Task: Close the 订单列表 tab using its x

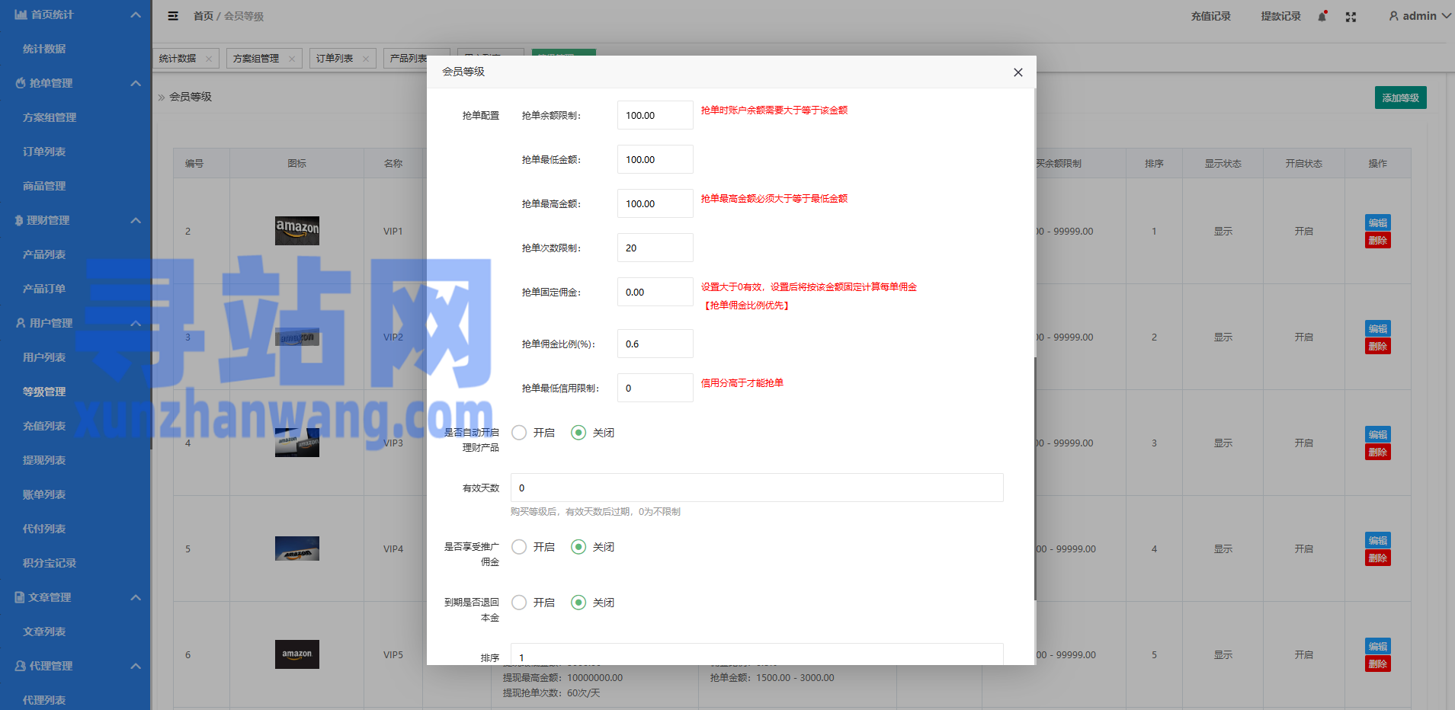Action: tap(366, 59)
